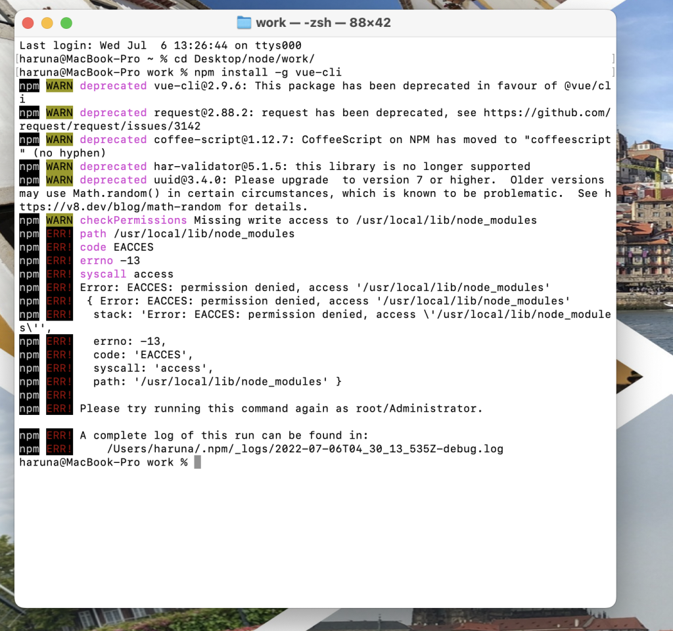The height and width of the screenshot is (631, 673).
Task: Click the yellow minimize window button
Action: coord(47,23)
